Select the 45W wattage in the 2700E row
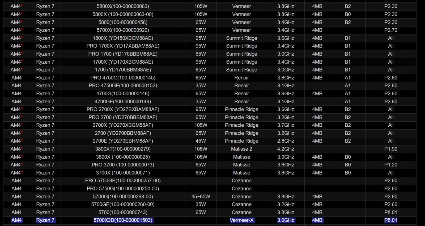The image size is (425, 226). (201, 141)
